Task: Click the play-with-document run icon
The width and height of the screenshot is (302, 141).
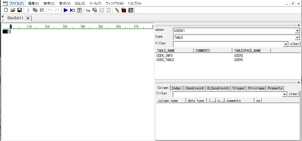Action: (x=73, y=10)
